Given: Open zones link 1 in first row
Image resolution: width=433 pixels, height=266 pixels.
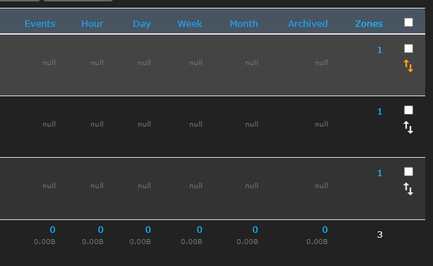Looking at the screenshot, I should 380,50.
